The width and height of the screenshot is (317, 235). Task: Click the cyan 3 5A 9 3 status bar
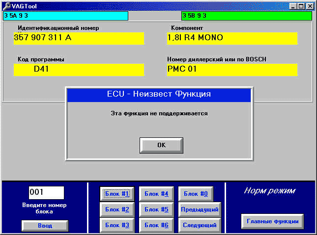(65, 16)
